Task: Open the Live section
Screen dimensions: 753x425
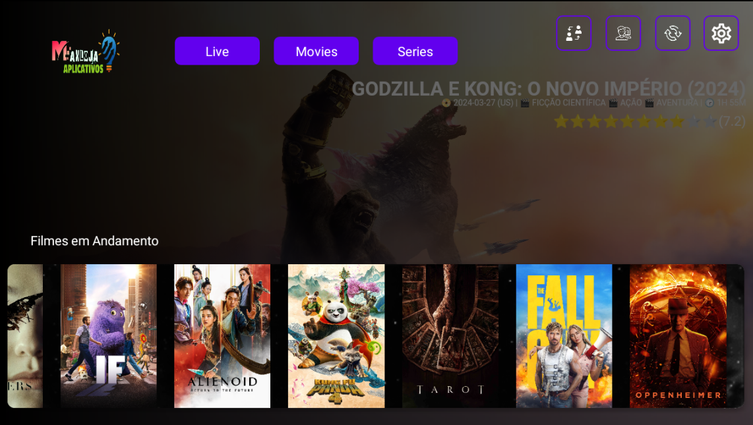Action: [x=217, y=51]
